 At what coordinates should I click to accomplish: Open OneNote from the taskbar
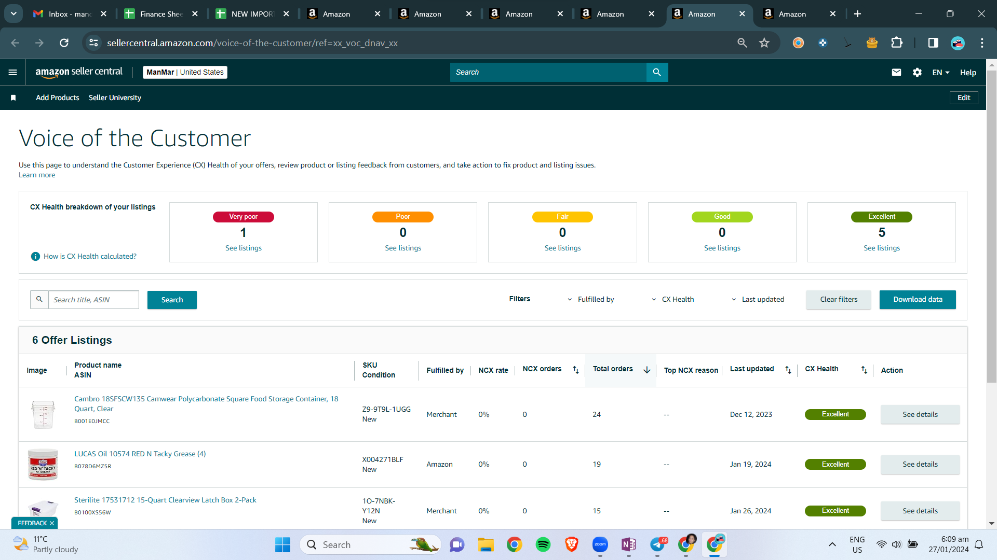628,544
